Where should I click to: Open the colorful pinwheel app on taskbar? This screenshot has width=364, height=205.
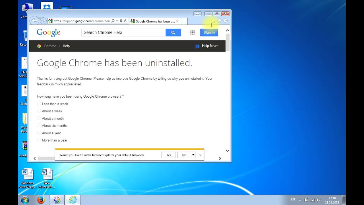(57, 200)
